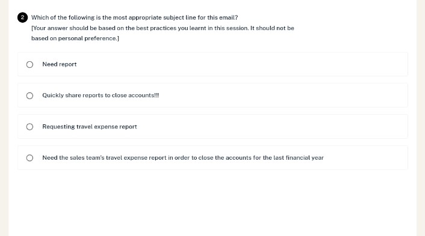Click the text "Need the sales team's travel expense report..."
Image resolution: width=425 pixels, height=236 pixels.
[x=183, y=158]
